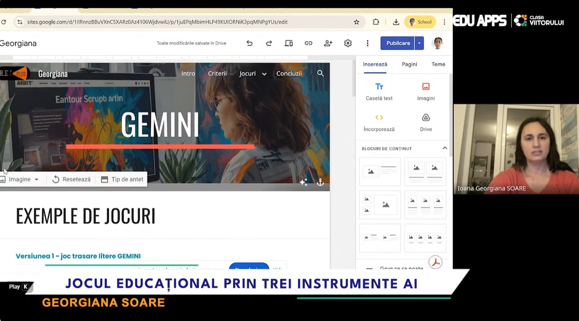Click the header logo image
Screen dimensions: 579x321
point(14,74)
